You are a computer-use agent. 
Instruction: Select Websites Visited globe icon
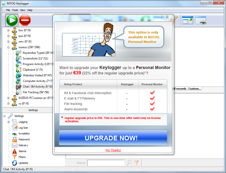point(19,75)
